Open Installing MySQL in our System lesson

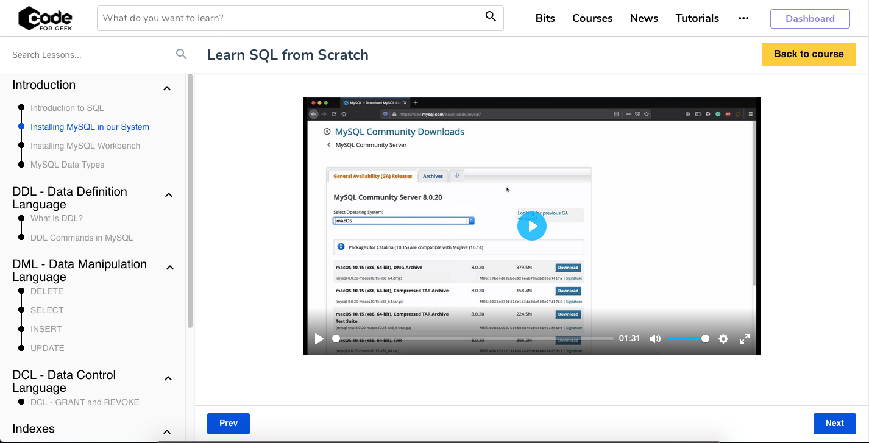coord(90,127)
